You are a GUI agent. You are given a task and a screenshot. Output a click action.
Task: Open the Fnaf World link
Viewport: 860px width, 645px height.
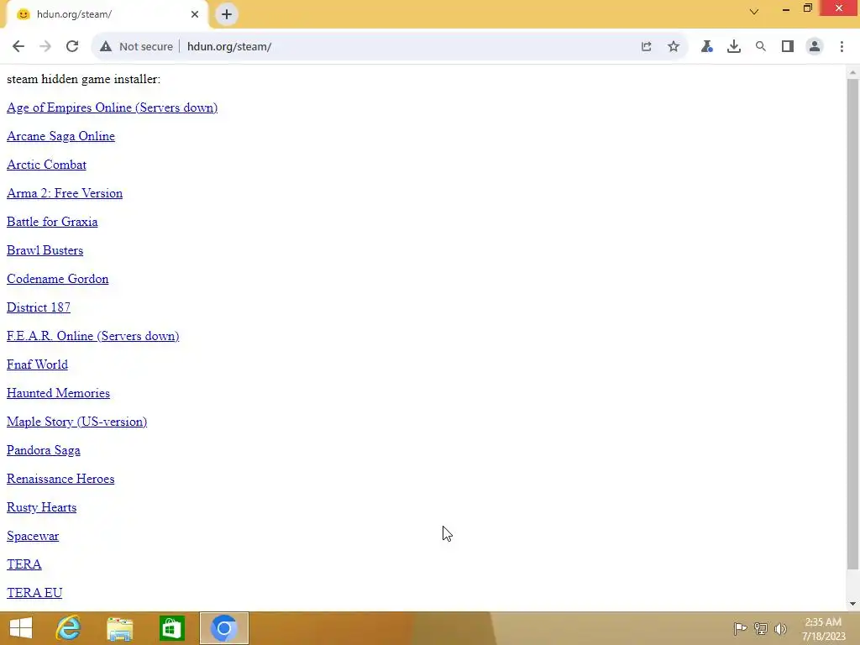37,364
